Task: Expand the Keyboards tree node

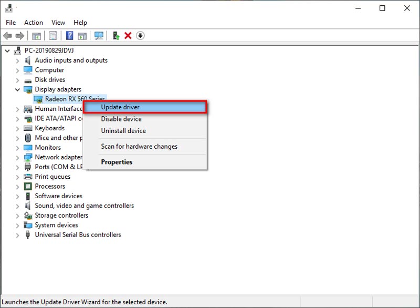Action: tap(17, 129)
